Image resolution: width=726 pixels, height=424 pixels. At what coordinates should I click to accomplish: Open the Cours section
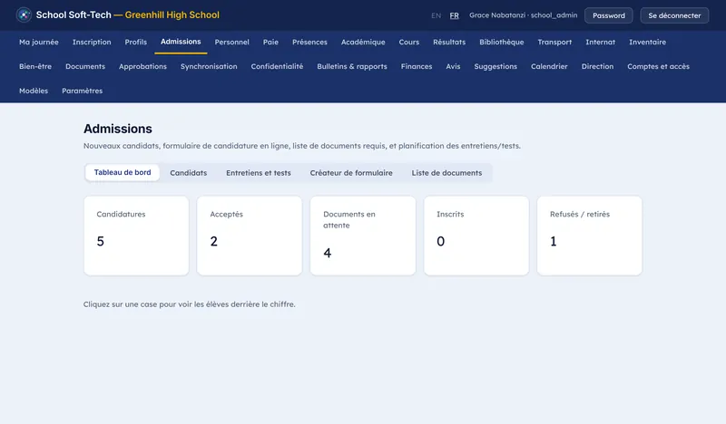coord(409,42)
